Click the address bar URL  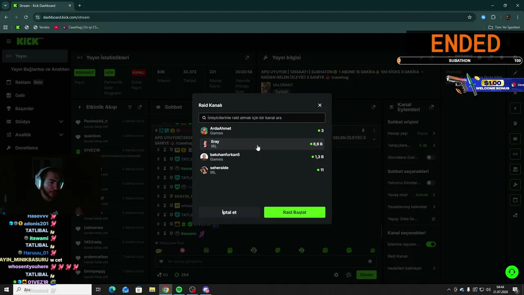click(66, 17)
